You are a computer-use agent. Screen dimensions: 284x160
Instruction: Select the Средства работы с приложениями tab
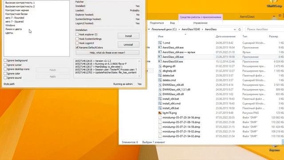pyautogui.click(x=201, y=17)
